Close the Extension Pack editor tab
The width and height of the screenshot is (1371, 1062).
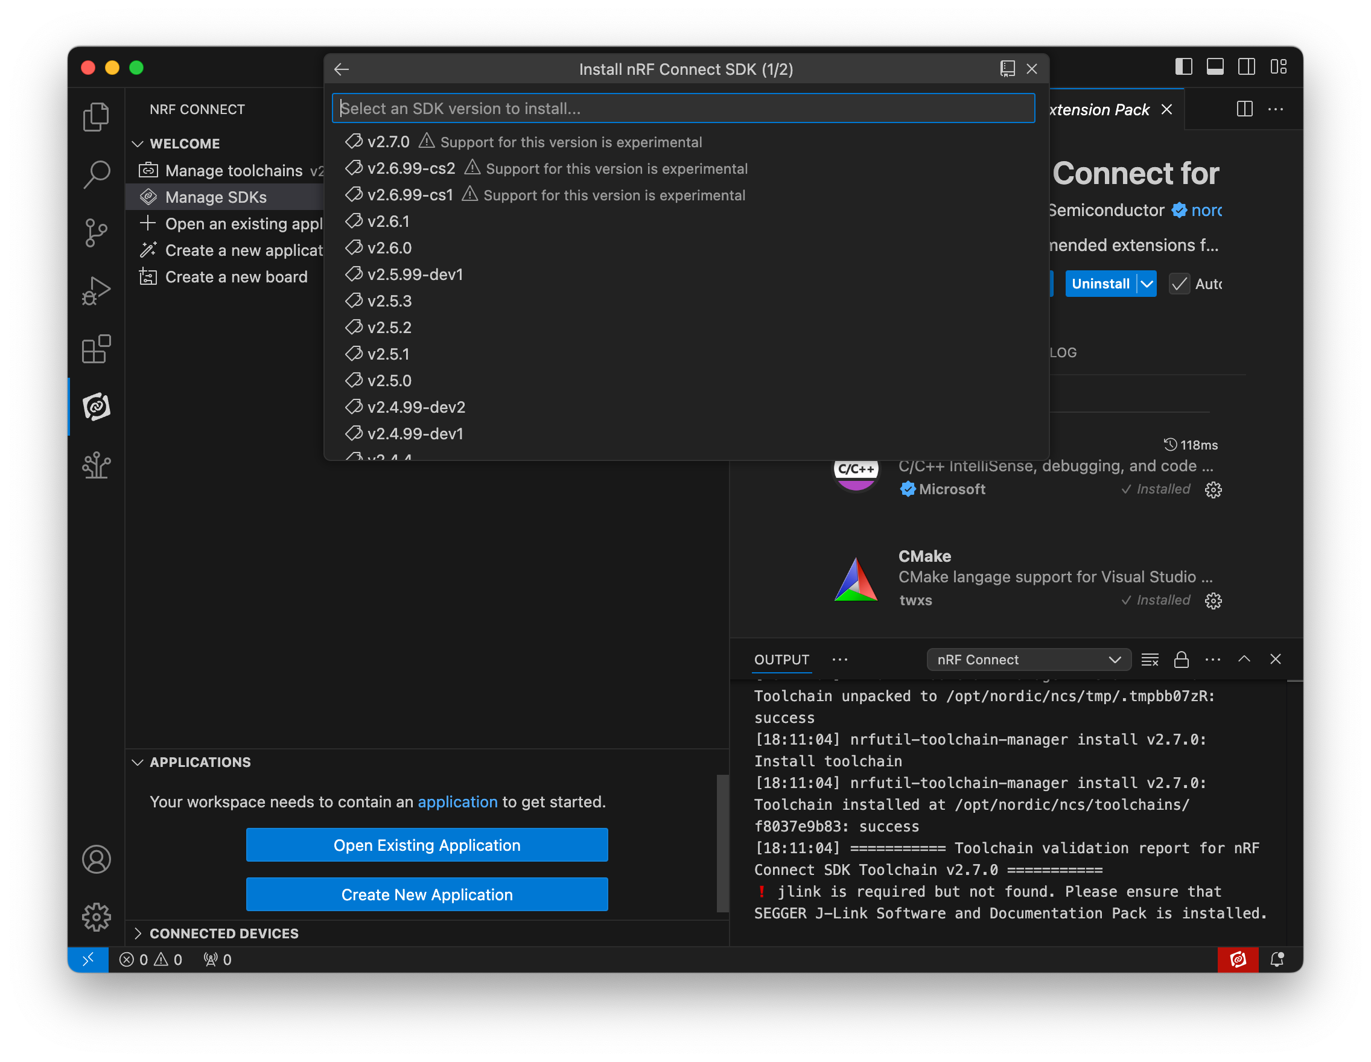pos(1167,110)
